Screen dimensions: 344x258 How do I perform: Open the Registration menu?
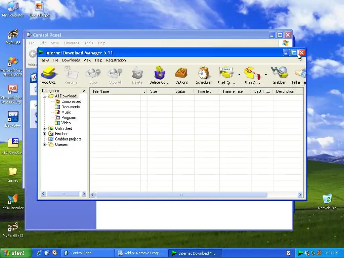[116, 60]
